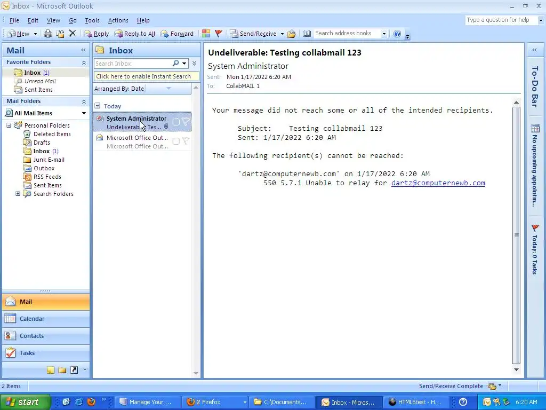Switch to Calendar pane

point(46,319)
